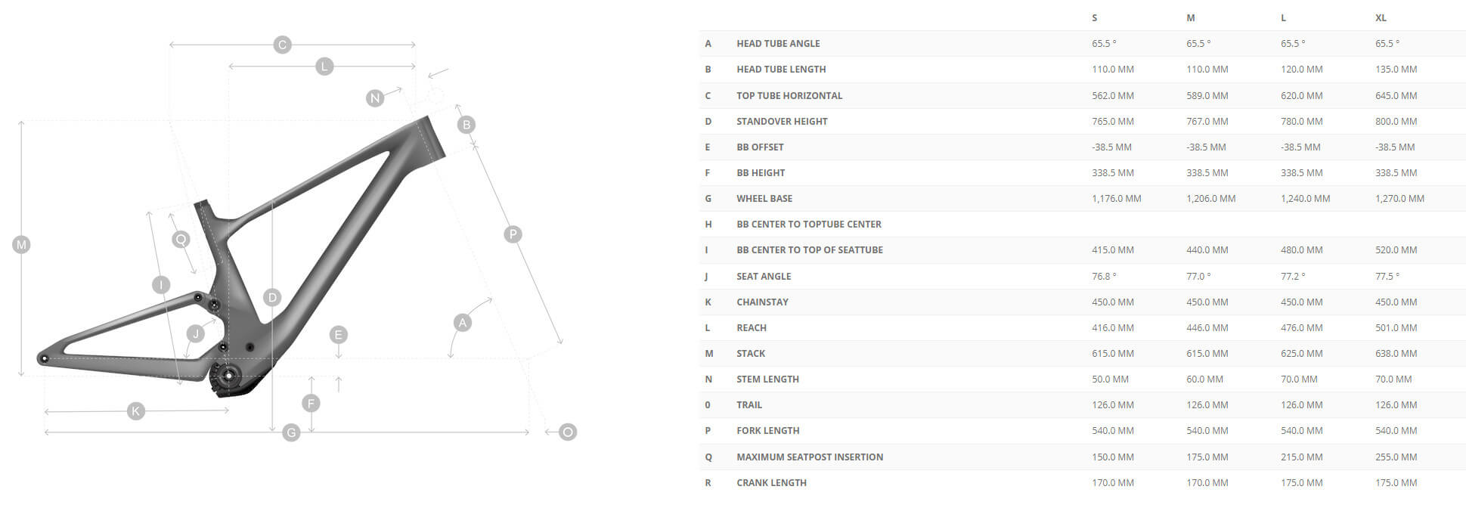
Task: Click the HEAD TUBE ANGLE row label
Action: pyautogui.click(x=778, y=44)
